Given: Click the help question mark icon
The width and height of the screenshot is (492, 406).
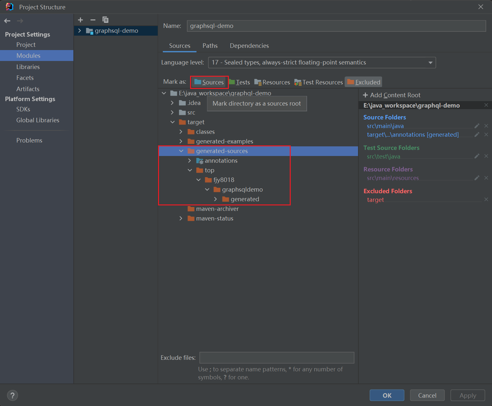Looking at the screenshot, I should 13,395.
